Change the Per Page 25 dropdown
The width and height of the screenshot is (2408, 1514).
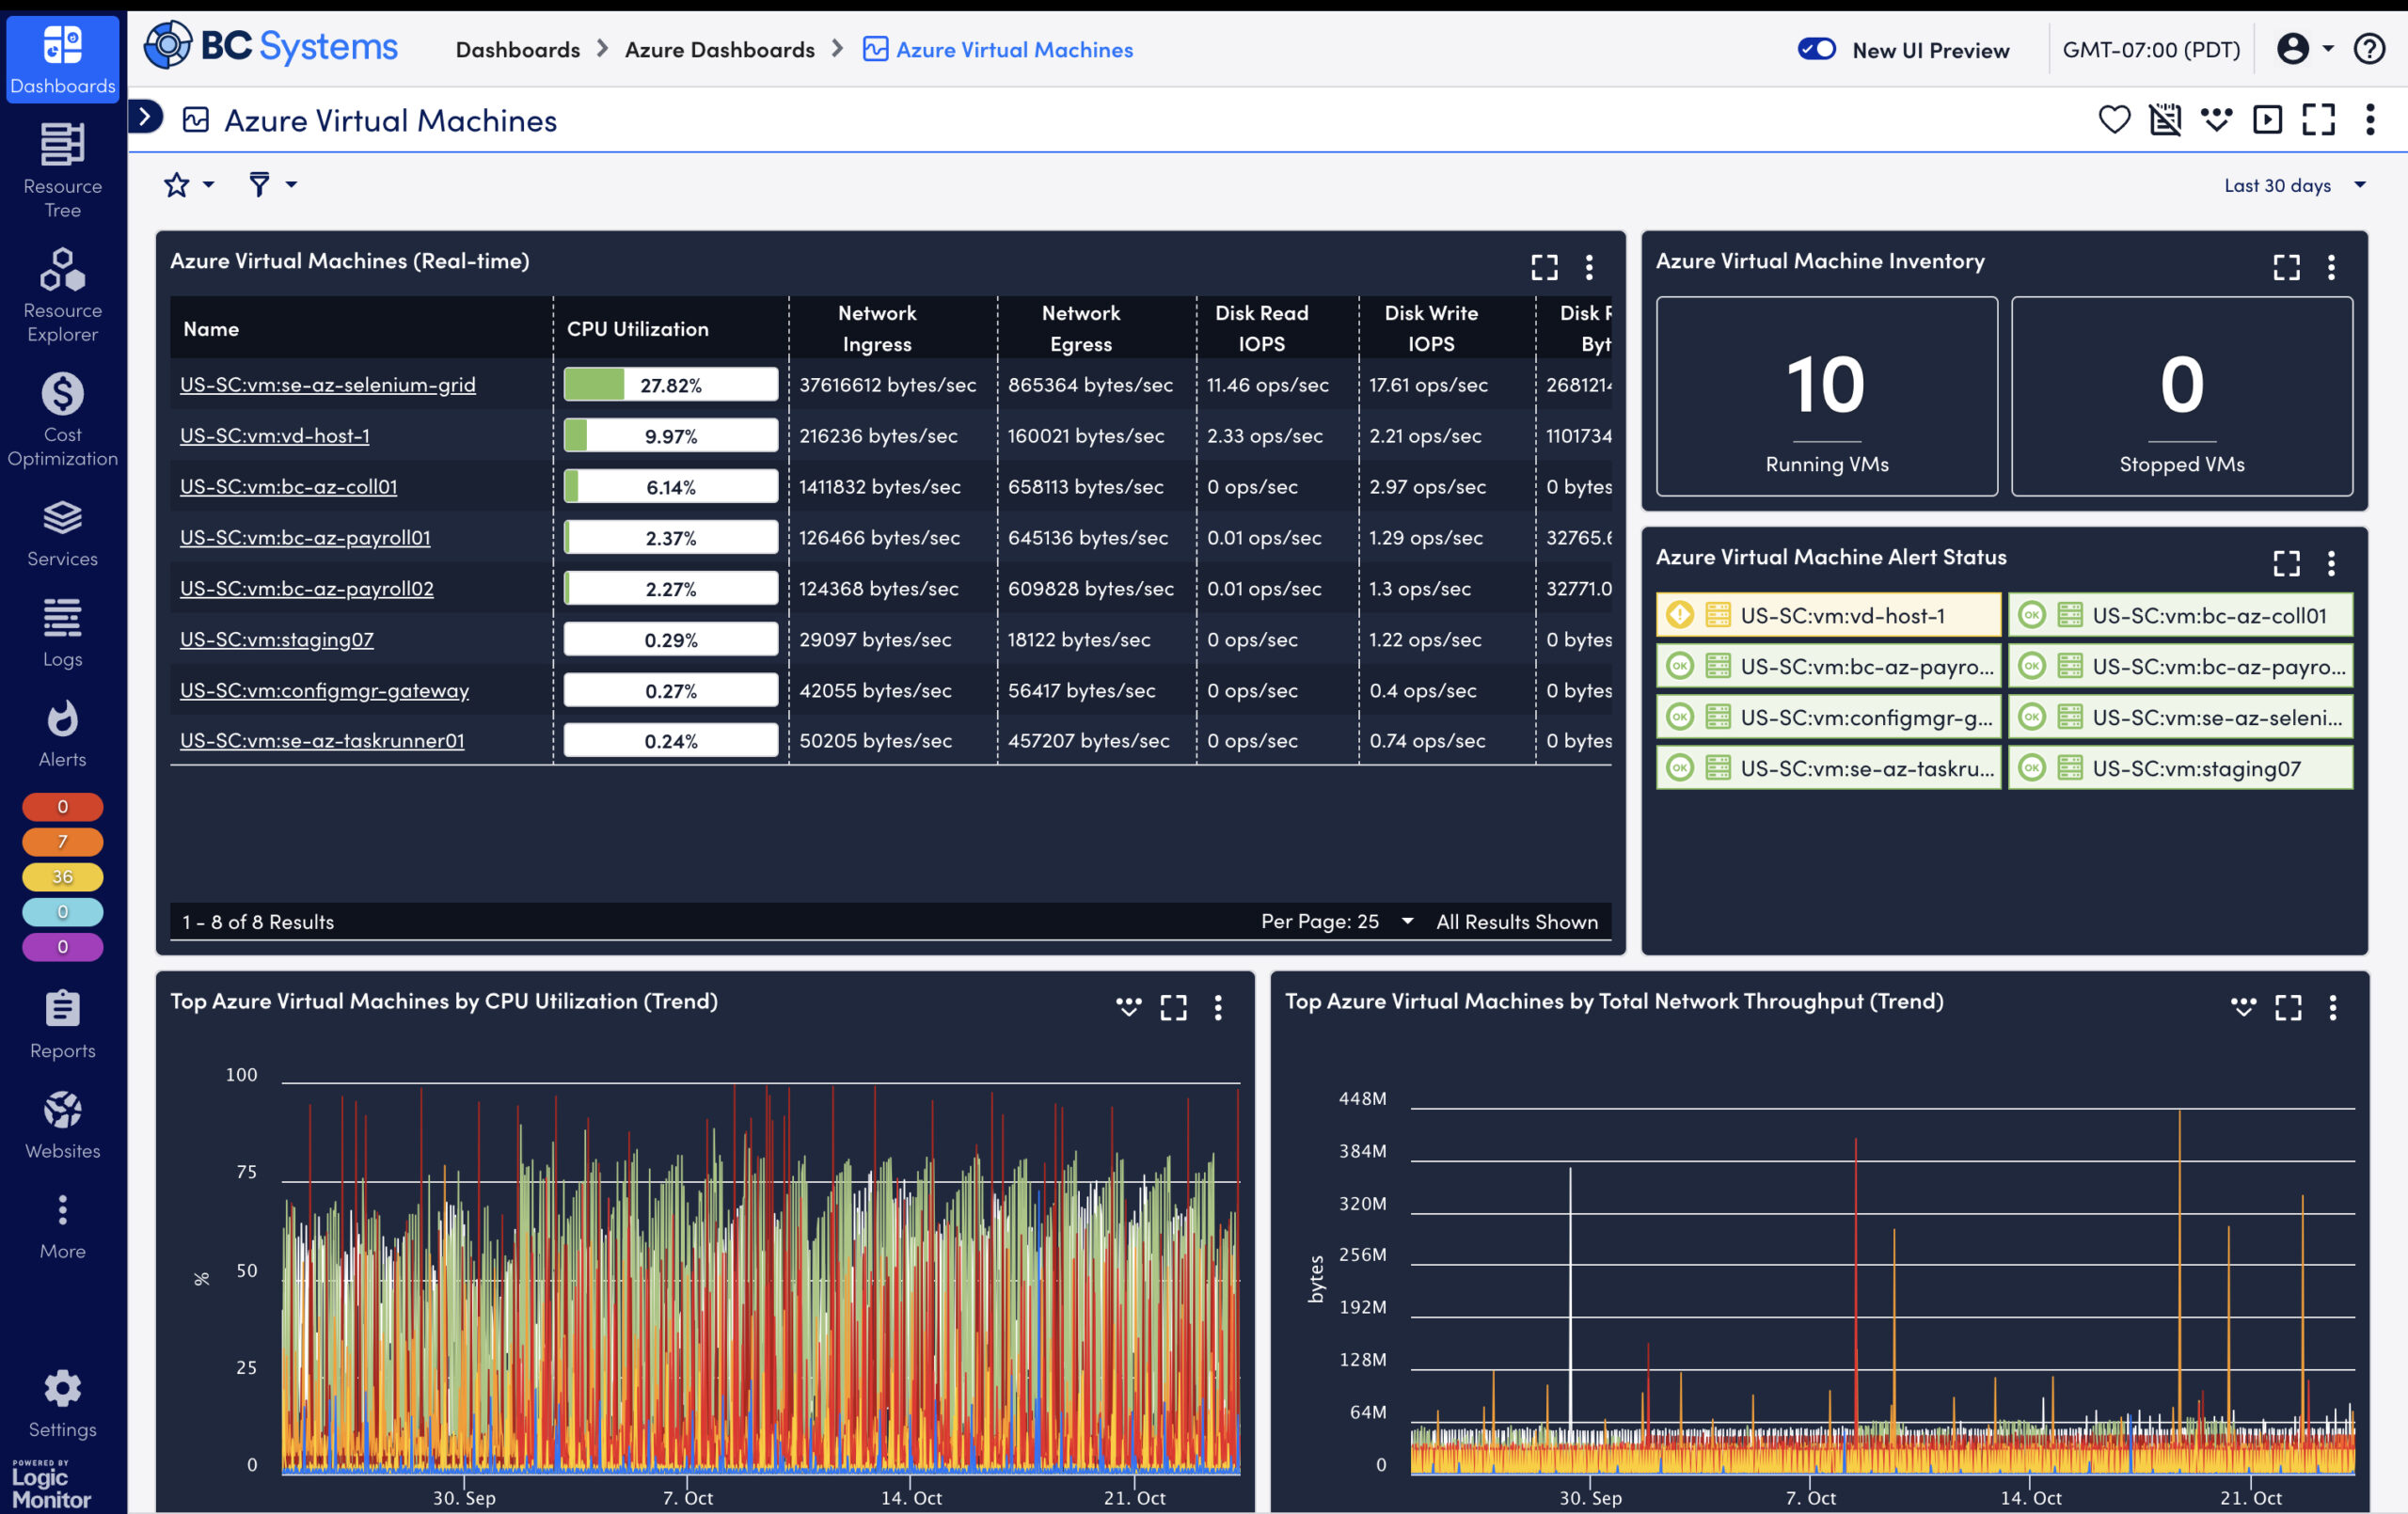1336,921
